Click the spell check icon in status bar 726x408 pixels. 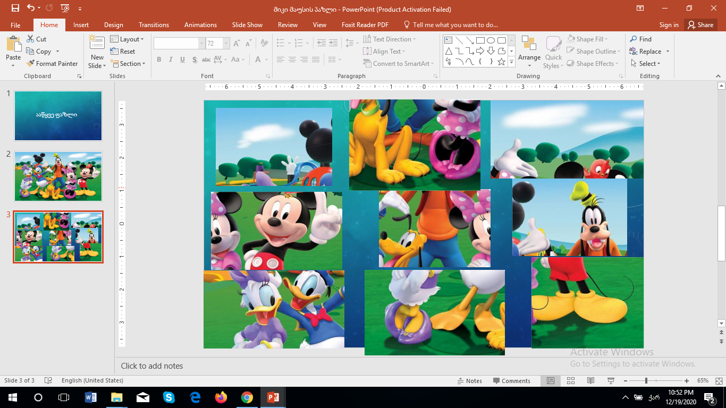pyautogui.click(x=48, y=381)
